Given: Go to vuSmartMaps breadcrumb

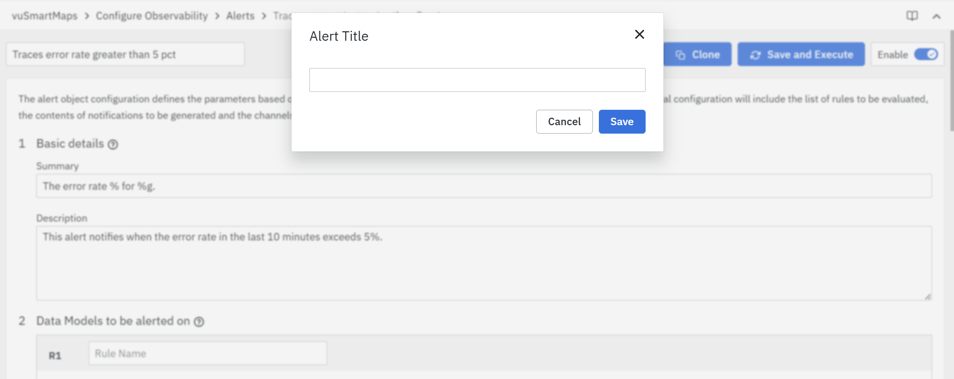Looking at the screenshot, I should (45, 16).
